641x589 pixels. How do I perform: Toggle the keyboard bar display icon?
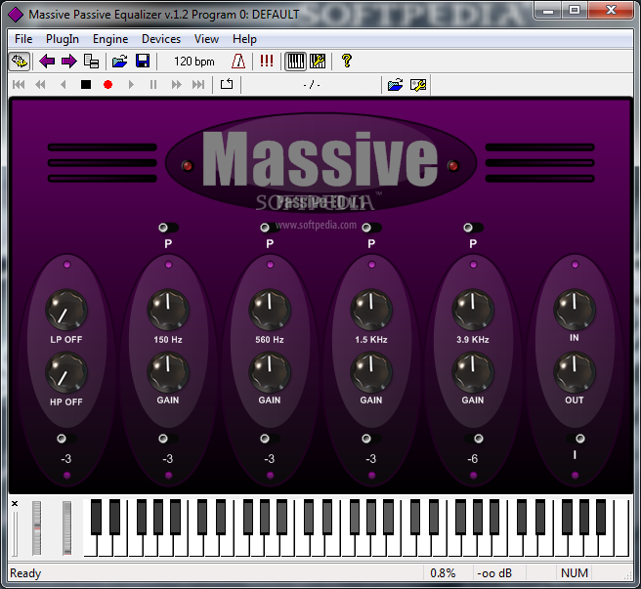pos(295,62)
